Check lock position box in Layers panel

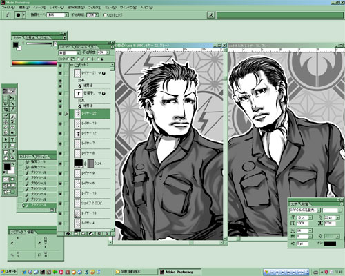(x=88, y=59)
